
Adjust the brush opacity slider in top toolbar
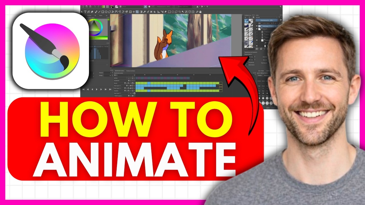point(164,7)
